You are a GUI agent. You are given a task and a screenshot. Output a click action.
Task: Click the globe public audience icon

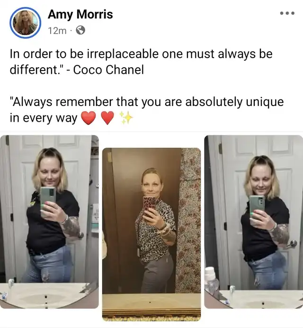click(80, 31)
